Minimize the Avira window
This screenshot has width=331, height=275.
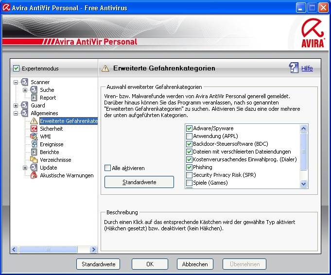click(300, 8)
